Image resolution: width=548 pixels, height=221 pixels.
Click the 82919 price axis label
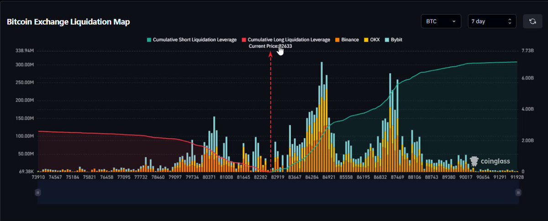(x=278, y=176)
